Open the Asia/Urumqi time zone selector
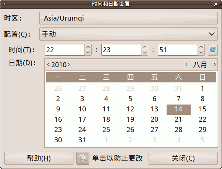The width and height of the screenshot is (222, 169). 128,18
